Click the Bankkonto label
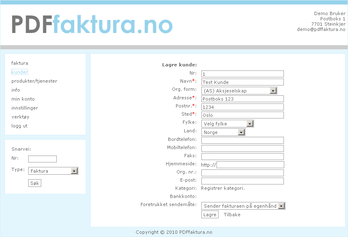This screenshot has height=237, width=348. tap(183, 196)
